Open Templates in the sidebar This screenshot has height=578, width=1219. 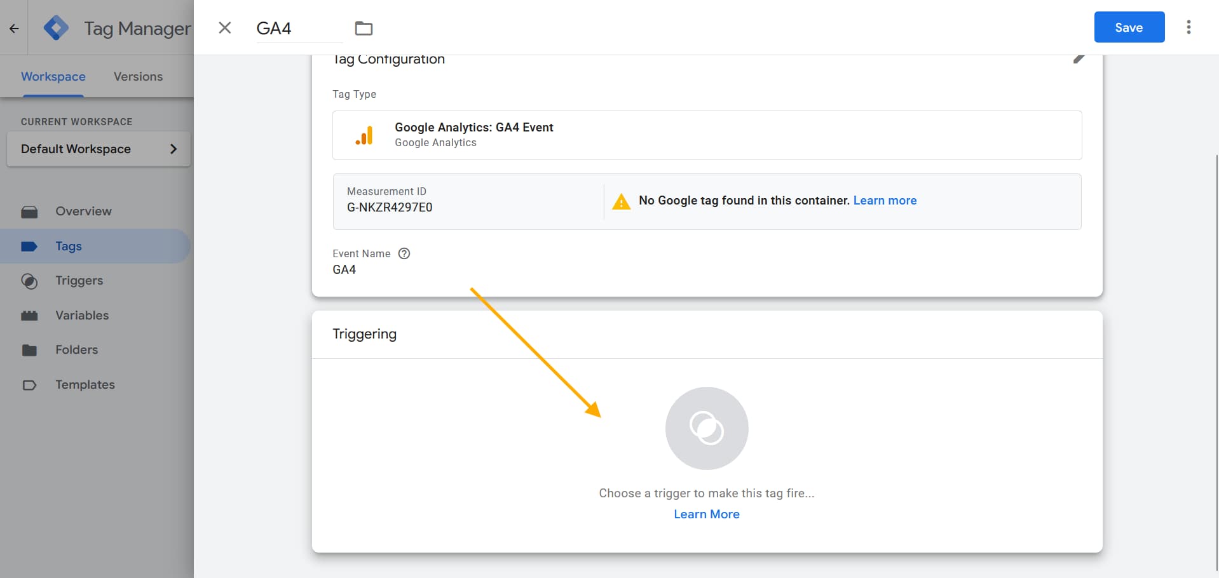[x=85, y=385]
